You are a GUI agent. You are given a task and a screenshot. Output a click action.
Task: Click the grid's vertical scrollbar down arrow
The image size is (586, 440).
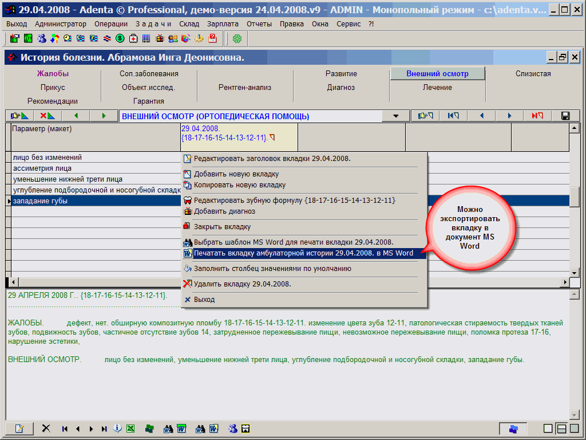pyautogui.click(x=574, y=273)
